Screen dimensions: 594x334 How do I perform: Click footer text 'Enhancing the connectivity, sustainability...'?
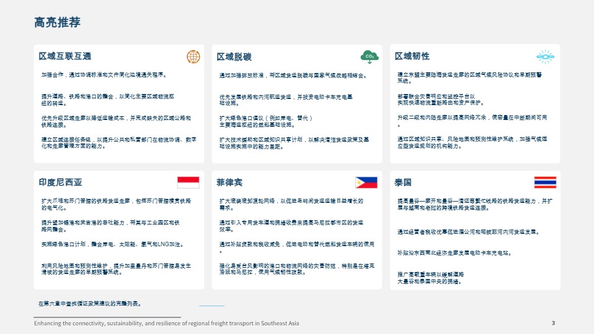pos(166,323)
